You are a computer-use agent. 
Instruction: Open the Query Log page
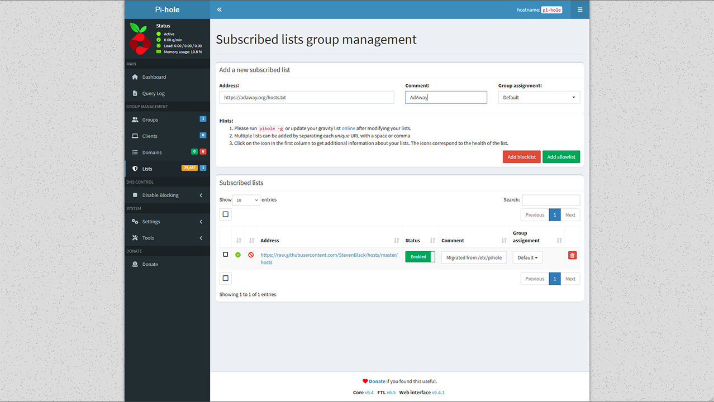click(x=153, y=93)
